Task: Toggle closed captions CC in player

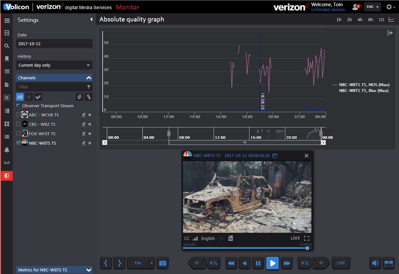Action: 186,238
